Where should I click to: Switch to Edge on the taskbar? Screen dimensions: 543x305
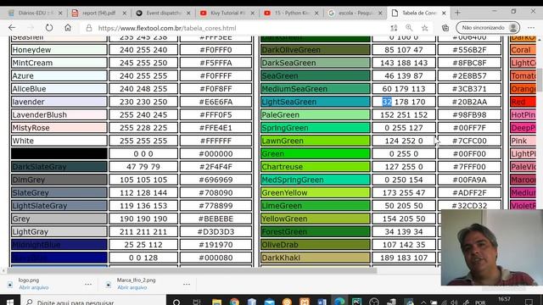(x=339, y=302)
